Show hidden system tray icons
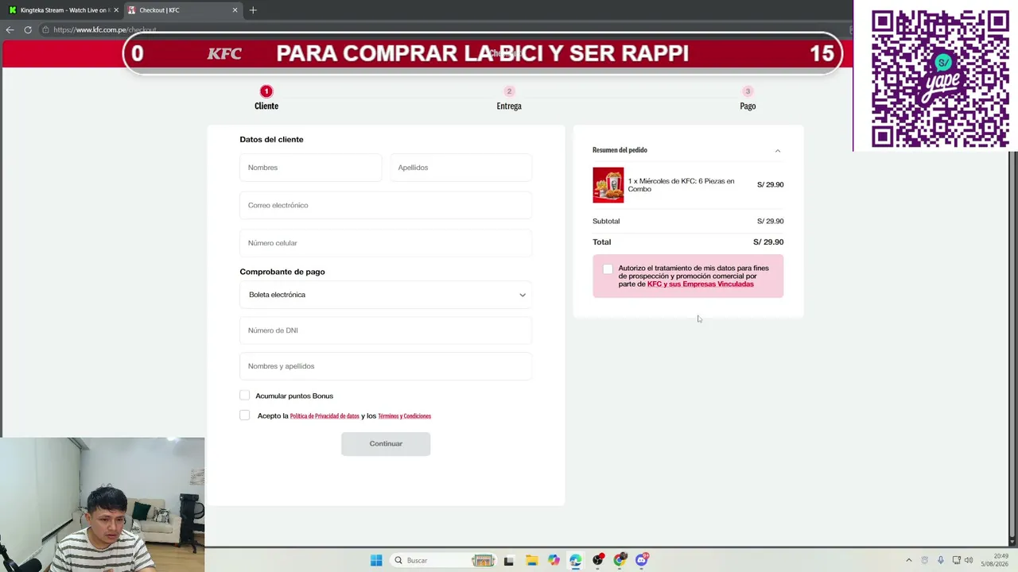The width and height of the screenshot is (1018, 572). [x=909, y=560]
